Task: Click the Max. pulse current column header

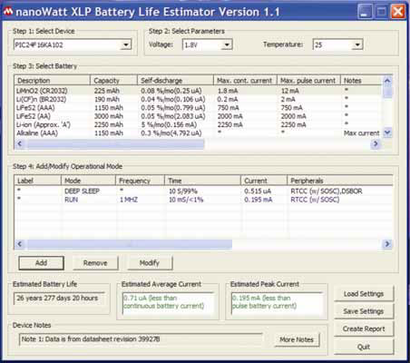Action: pyautogui.click(x=308, y=81)
